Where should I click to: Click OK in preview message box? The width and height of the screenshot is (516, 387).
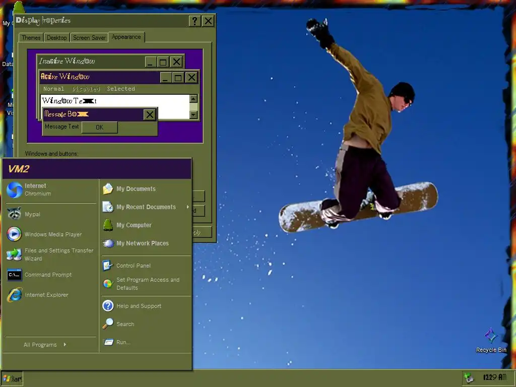[99, 127]
